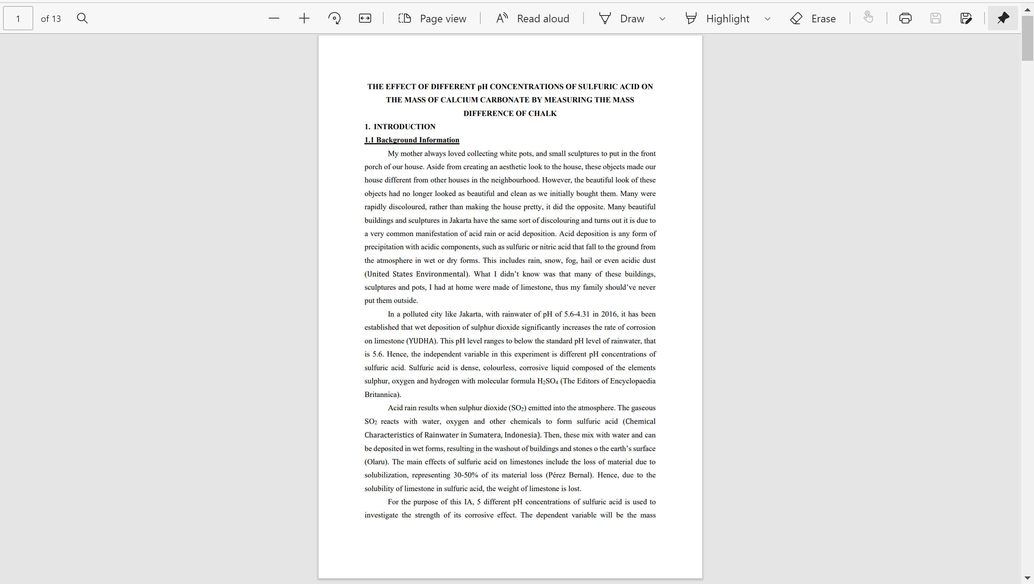Rotate the page with the rotate icon
The width and height of the screenshot is (1034, 584).
point(334,19)
